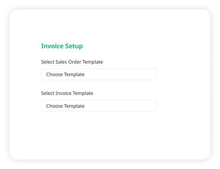This screenshot has width=220, height=169.
Task: Select Choose Template text under Sales Order
Action: tap(65, 74)
